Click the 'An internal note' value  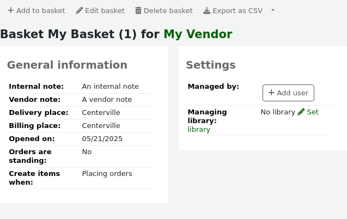coord(110,86)
